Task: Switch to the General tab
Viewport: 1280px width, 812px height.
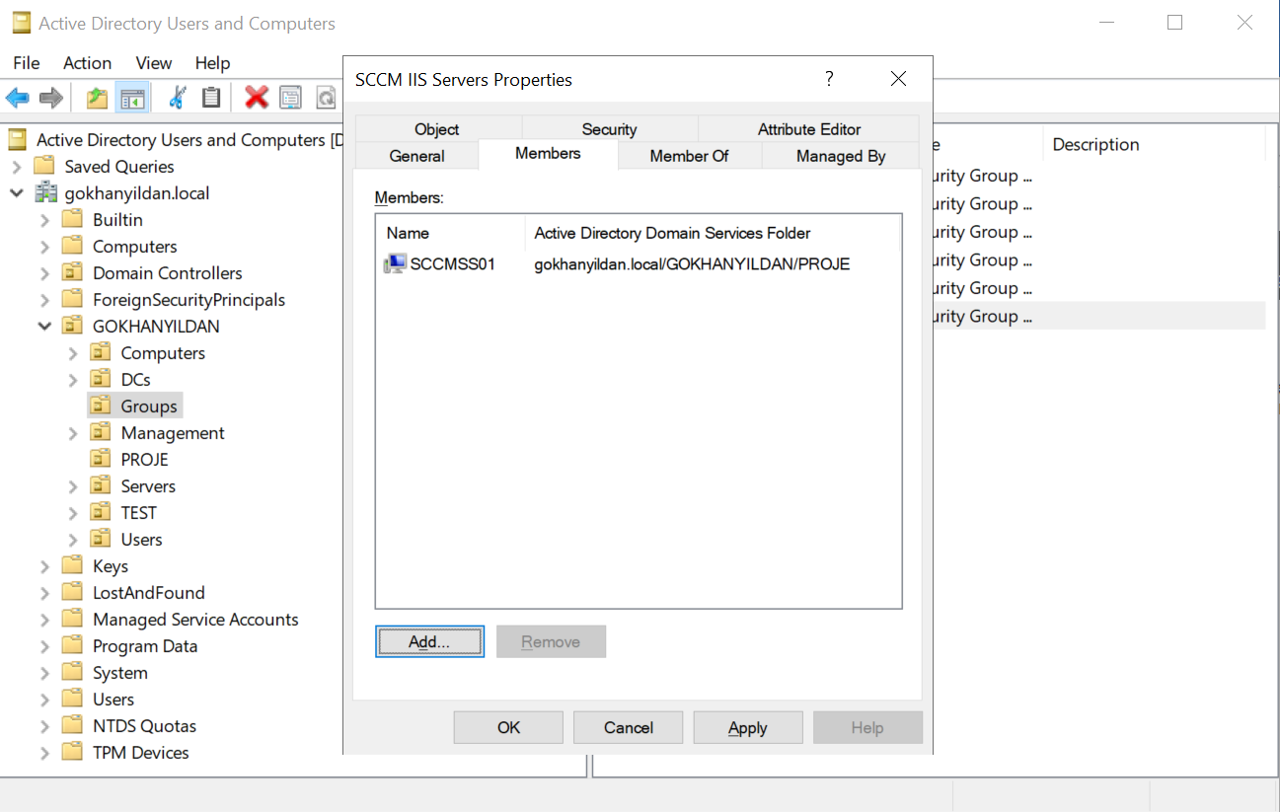Action: point(417,156)
